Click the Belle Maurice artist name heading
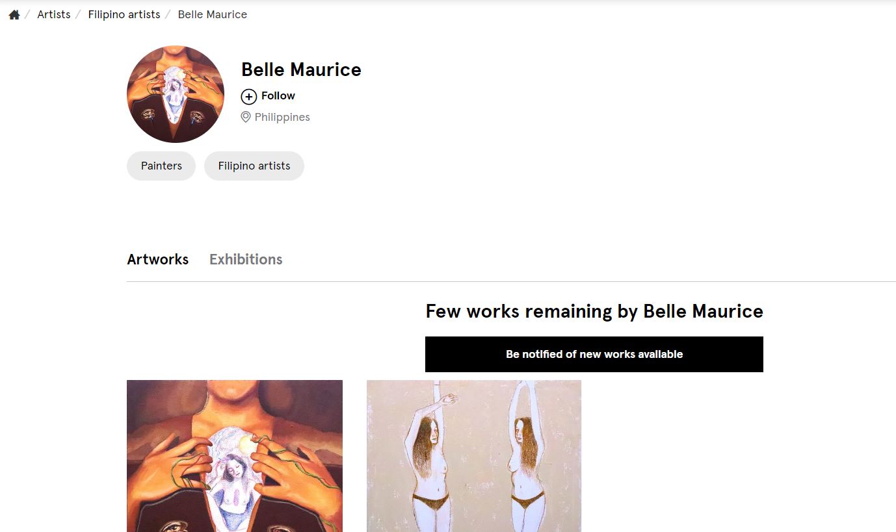The width and height of the screenshot is (896, 532). click(301, 69)
